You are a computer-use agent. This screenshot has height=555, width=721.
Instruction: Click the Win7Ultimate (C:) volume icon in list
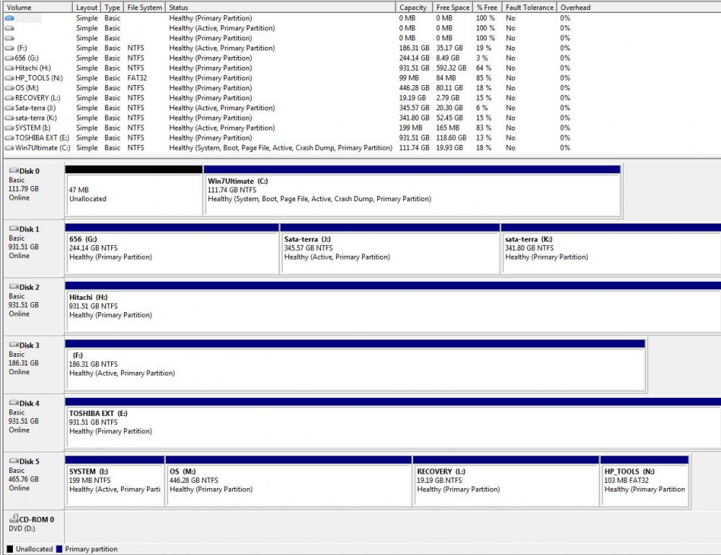tap(9, 148)
